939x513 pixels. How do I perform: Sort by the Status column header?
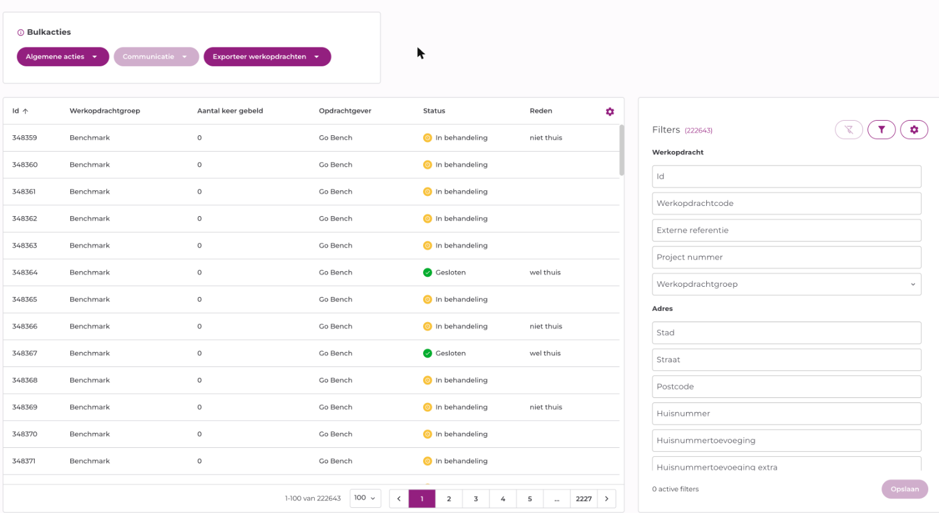434,111
